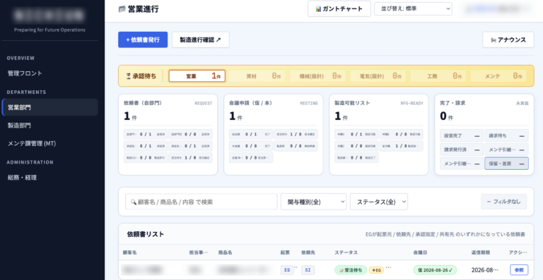
Task: Click the 製造GO 0 / 0 cell in 依頼書 card
Action: point(146,158)
